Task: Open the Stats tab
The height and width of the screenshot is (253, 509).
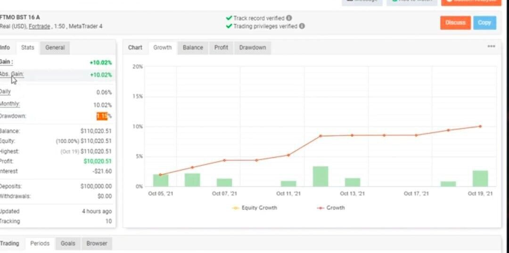Action: pyautogui.click(x=27, y=48)
